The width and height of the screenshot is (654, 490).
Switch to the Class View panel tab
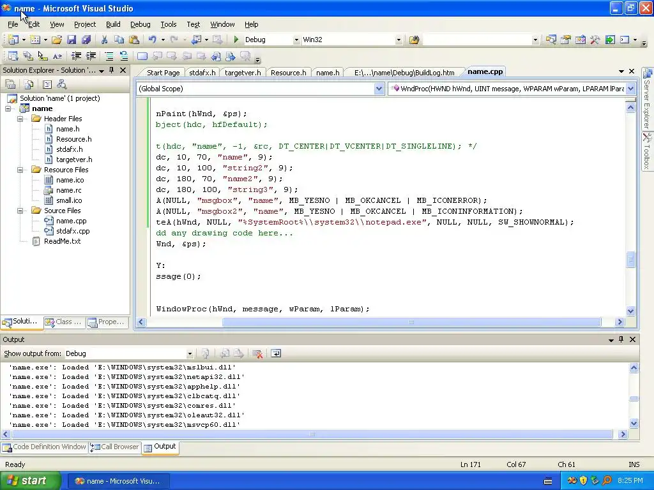click(x=64, y=322)
